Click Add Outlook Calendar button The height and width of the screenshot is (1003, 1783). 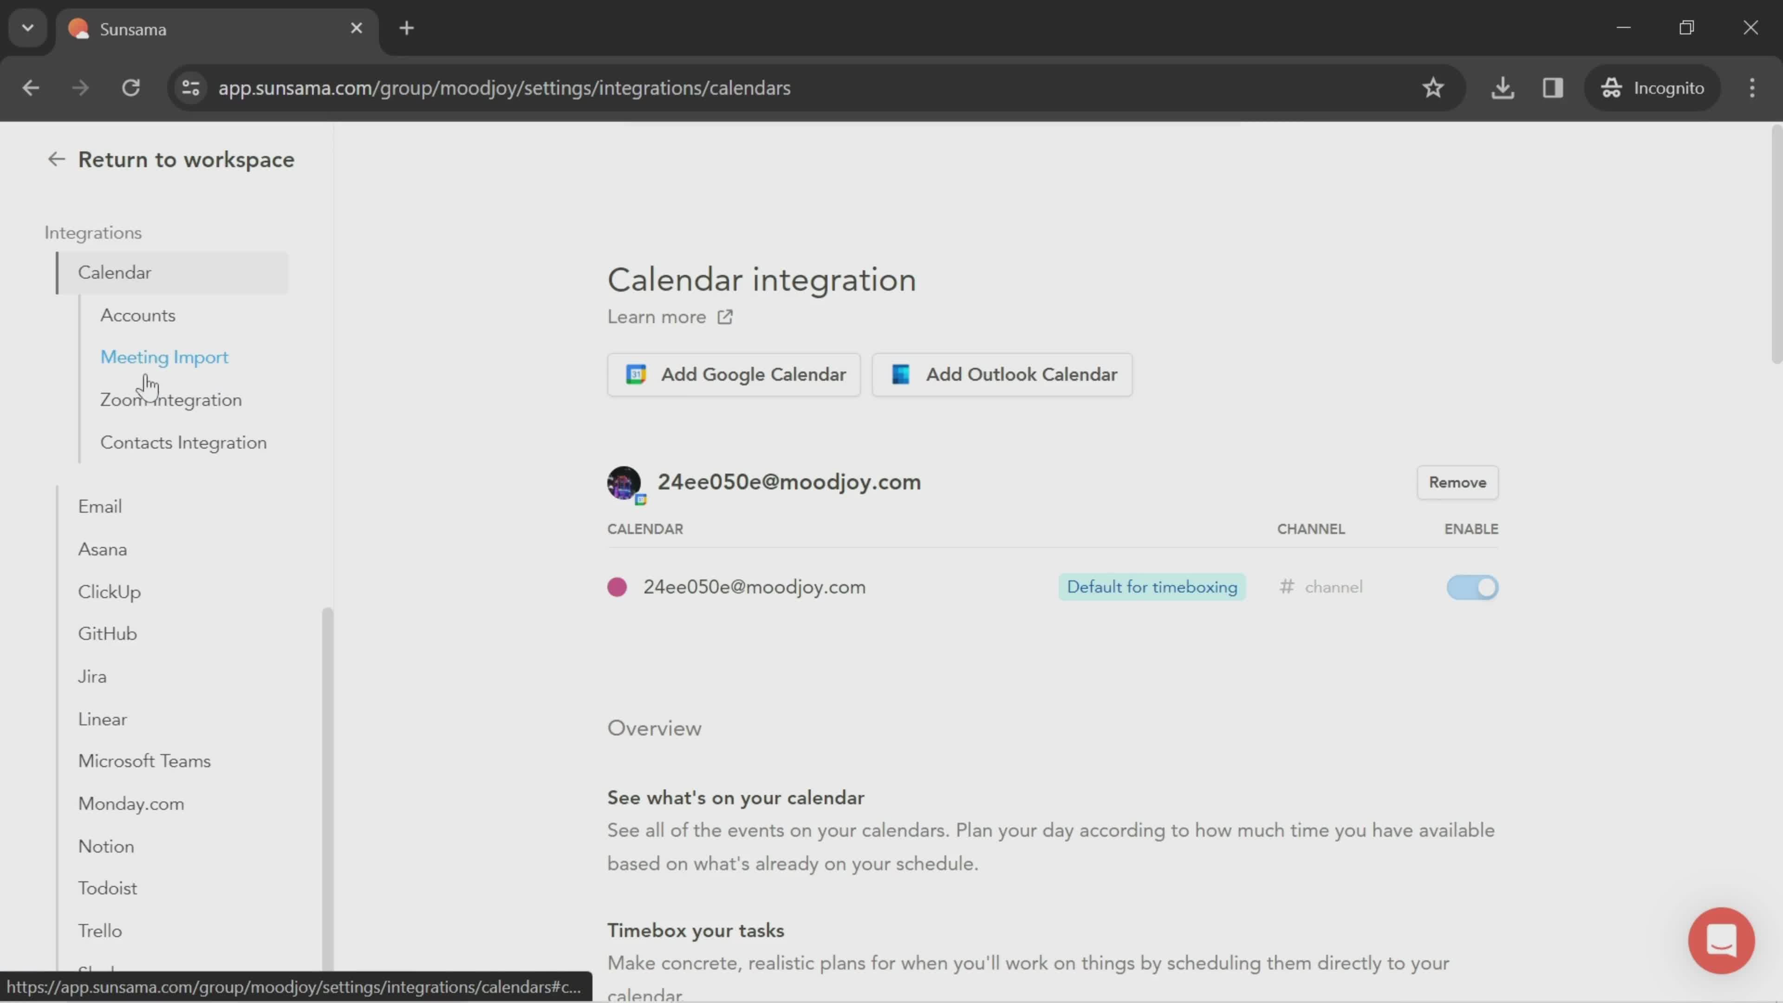1002,374
